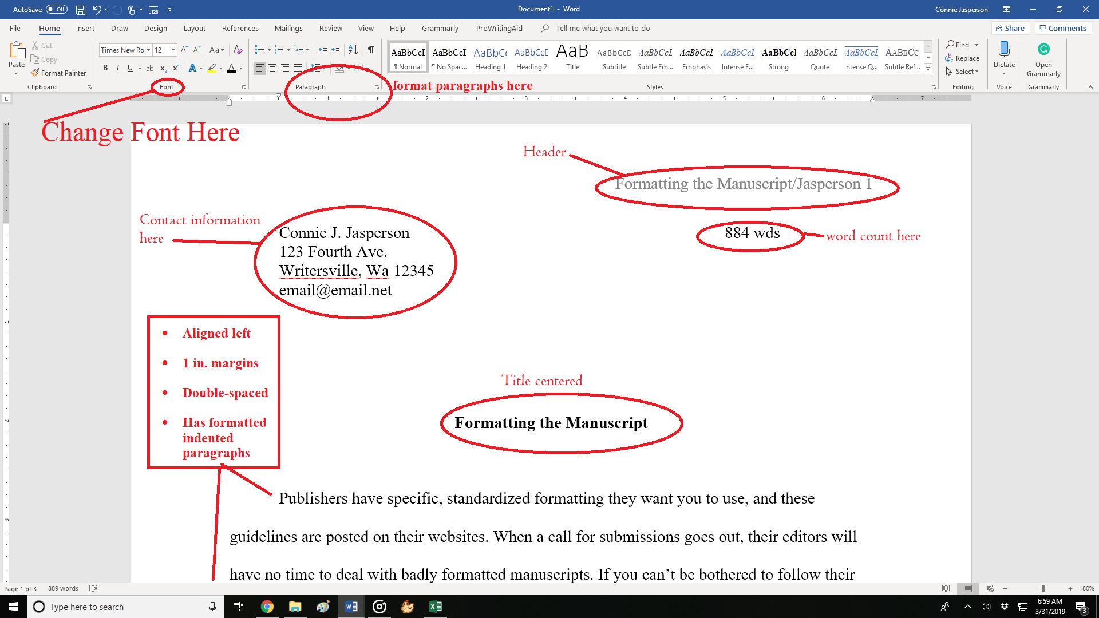Toggle the AutoSave switch off

pyautogui.click(x=56, y=9)
